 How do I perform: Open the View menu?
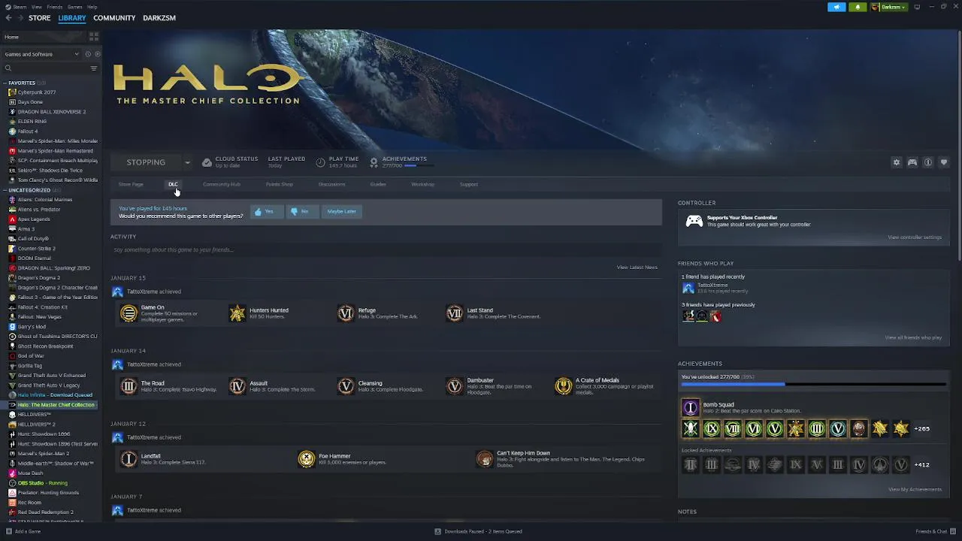(36, 7)
